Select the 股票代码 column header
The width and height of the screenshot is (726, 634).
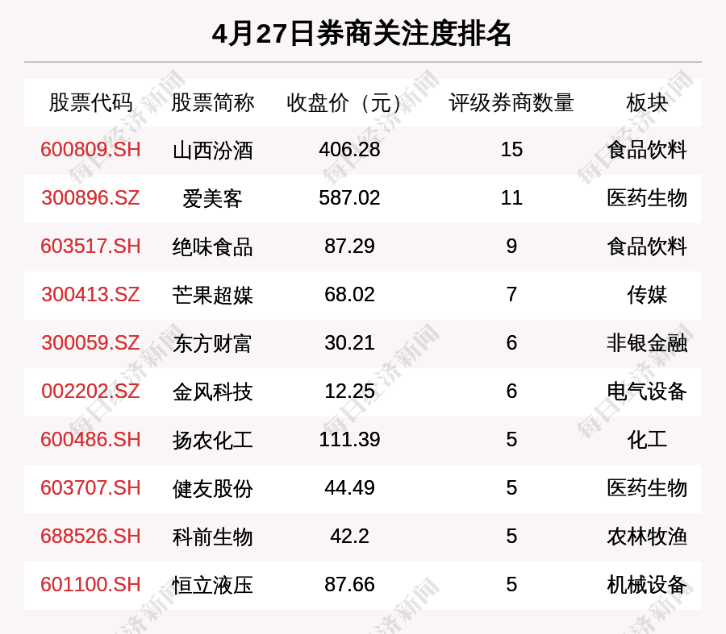pos(90,102)
